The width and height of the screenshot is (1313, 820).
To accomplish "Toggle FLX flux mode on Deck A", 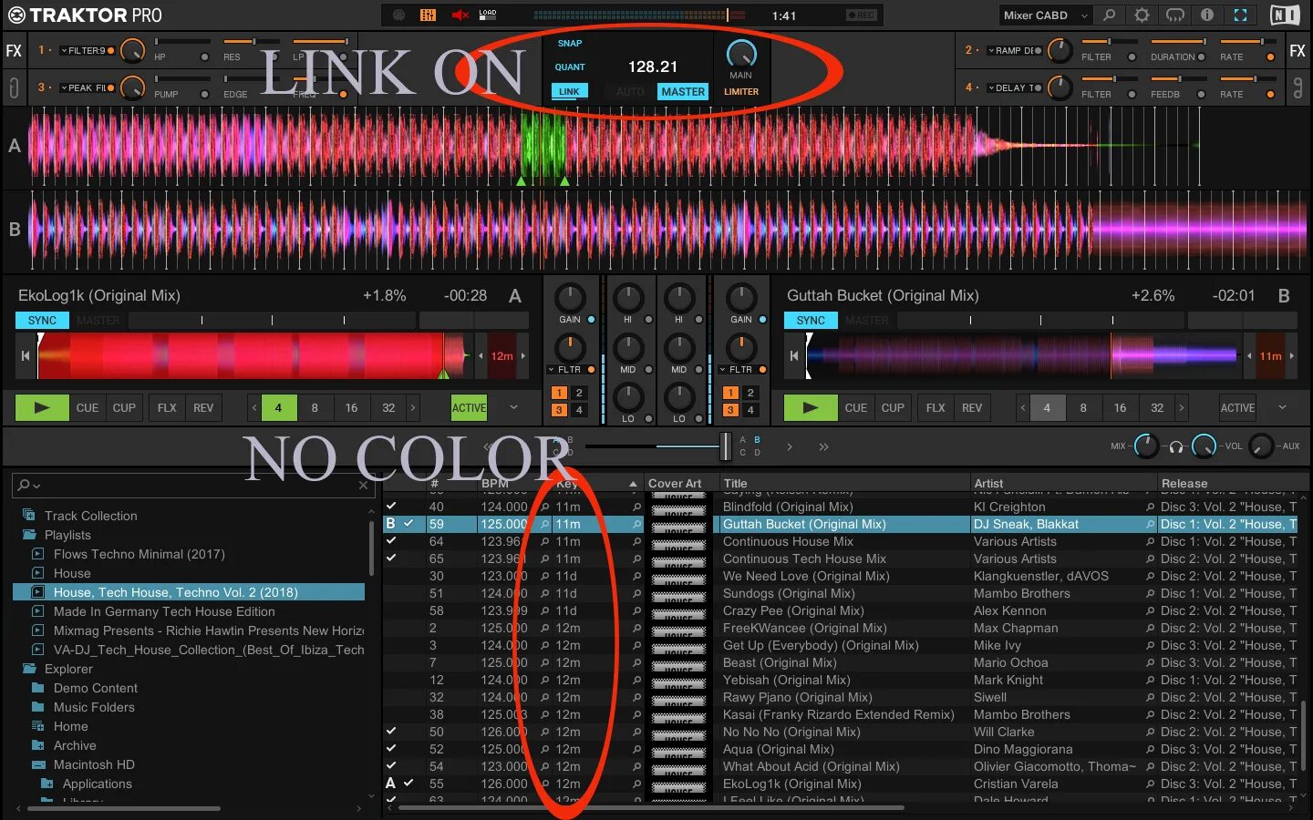I will [x=167, y=407].
